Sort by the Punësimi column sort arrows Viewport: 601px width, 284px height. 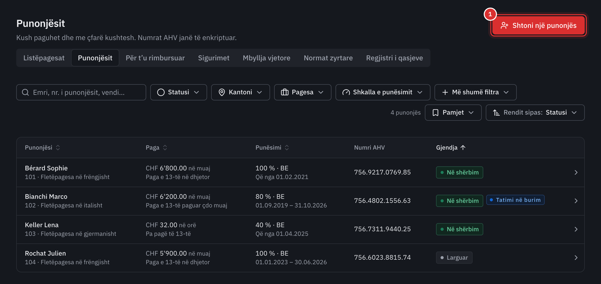(287, 148)
